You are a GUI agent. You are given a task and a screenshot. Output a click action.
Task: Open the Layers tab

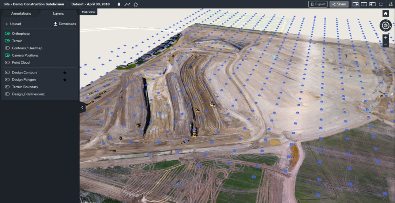pos(58,14)
